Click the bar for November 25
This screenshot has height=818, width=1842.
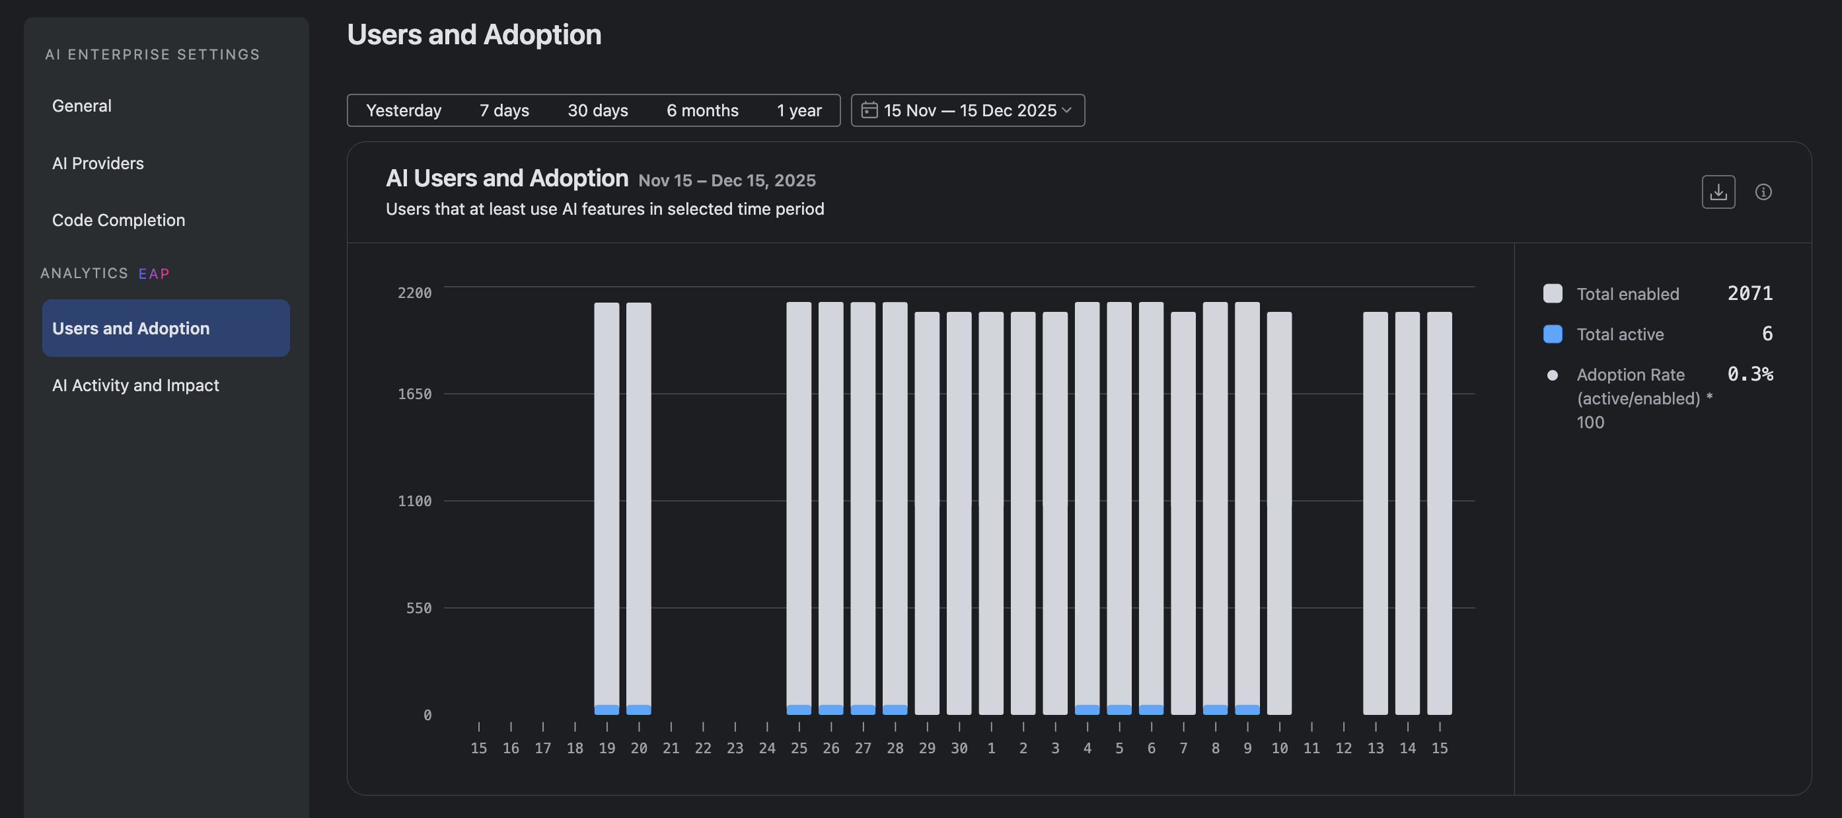pos(799,508)
